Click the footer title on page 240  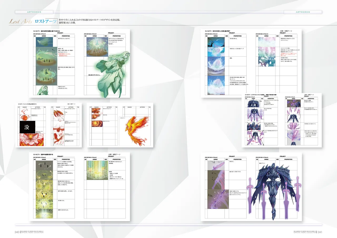(32, 232)
